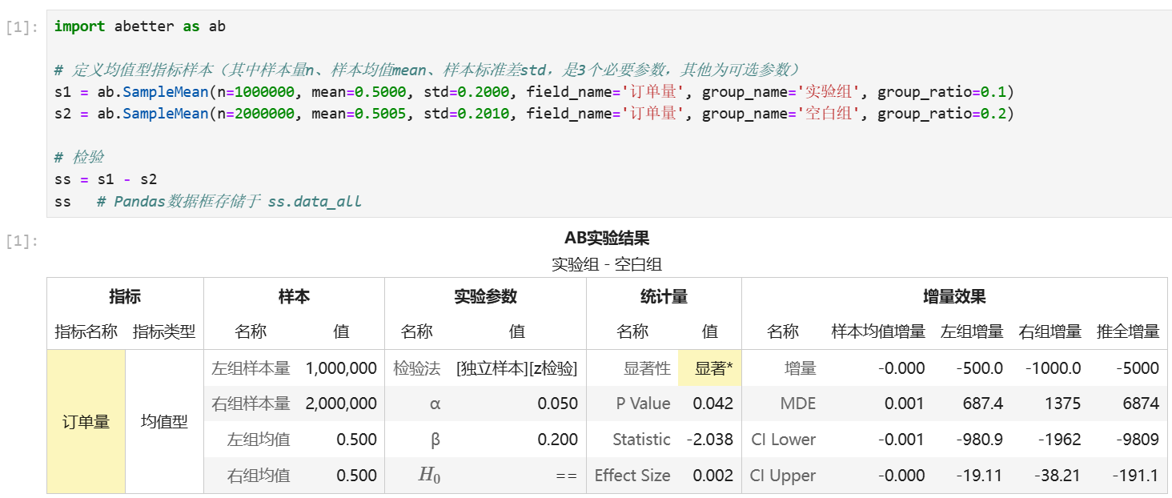Click the CI Upper value '-191.1'

1136,476
